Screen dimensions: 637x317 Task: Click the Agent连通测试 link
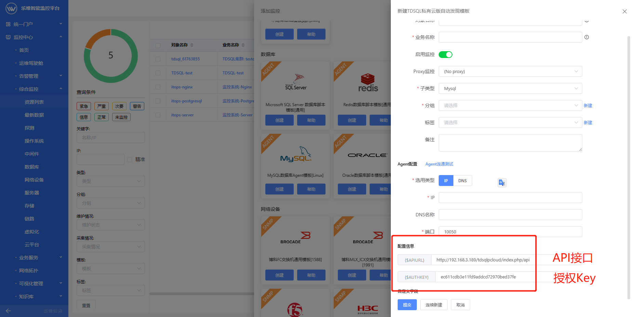pyautogui.click(x=439, y=164)
